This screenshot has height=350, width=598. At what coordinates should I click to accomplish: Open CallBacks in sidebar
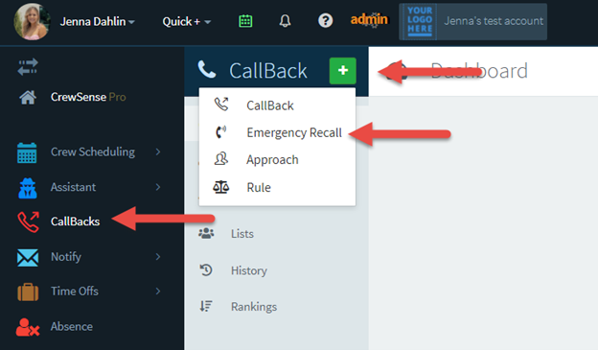75,222
